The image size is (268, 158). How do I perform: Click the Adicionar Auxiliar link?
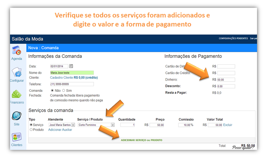pyautogui.click(x=60, y=130)
